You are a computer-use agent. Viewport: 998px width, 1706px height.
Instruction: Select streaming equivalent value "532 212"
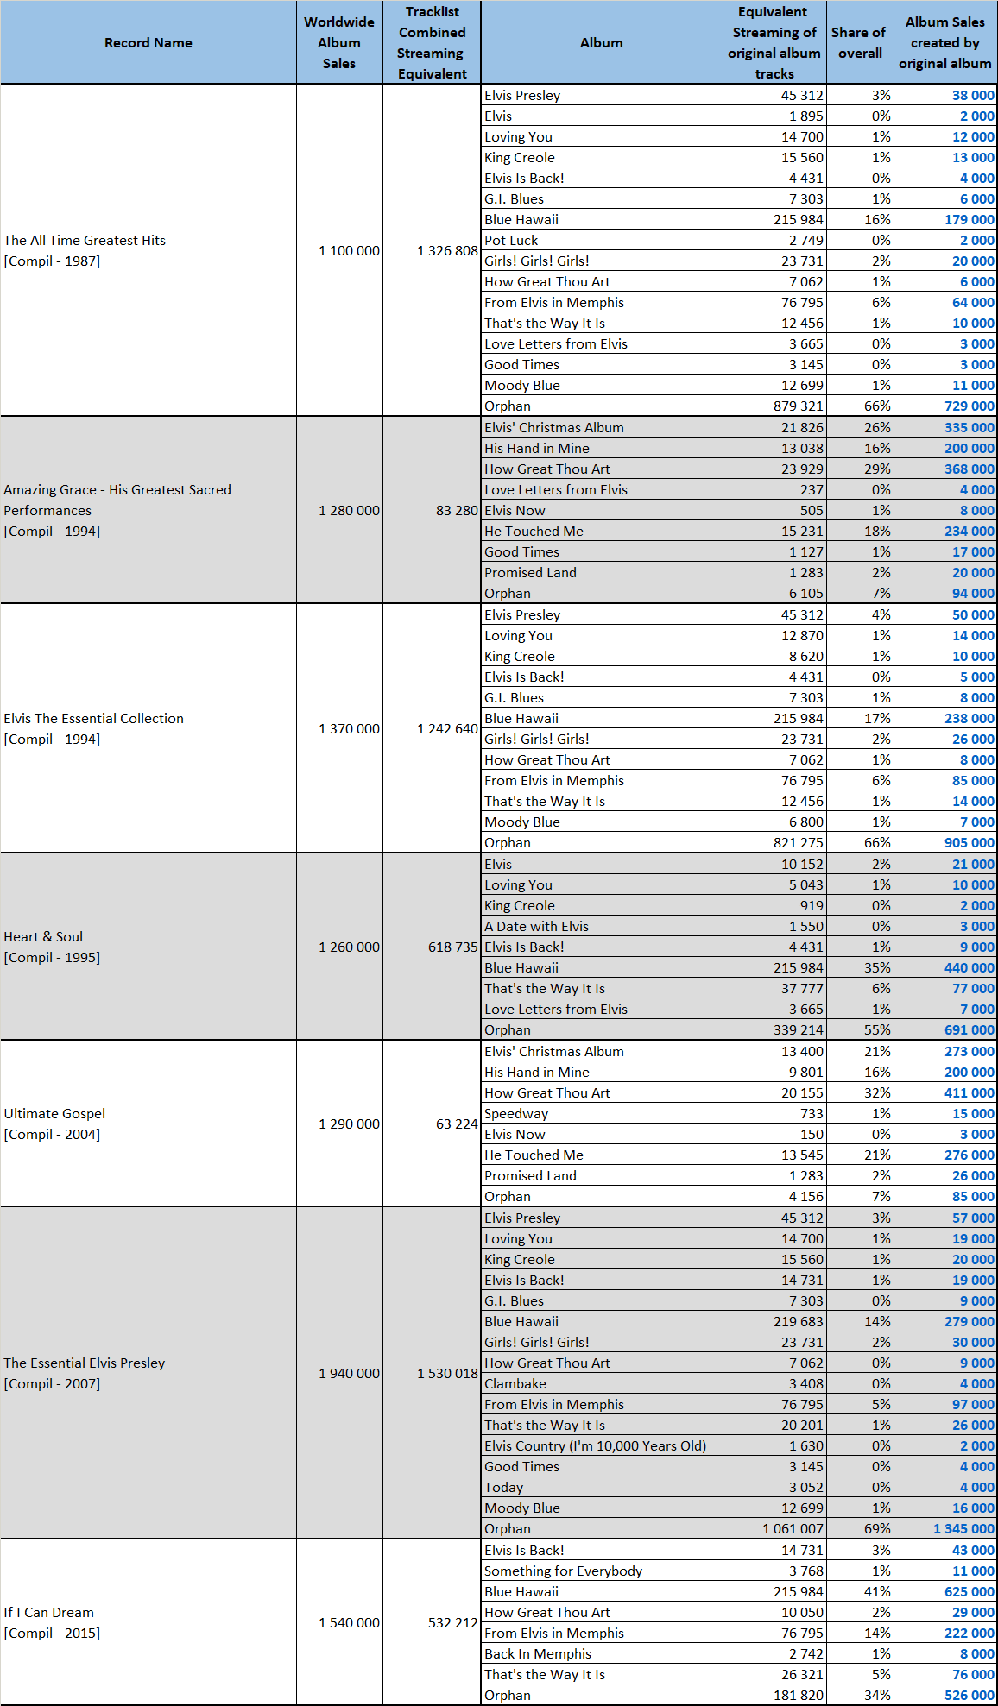[x=453, y=1622]
